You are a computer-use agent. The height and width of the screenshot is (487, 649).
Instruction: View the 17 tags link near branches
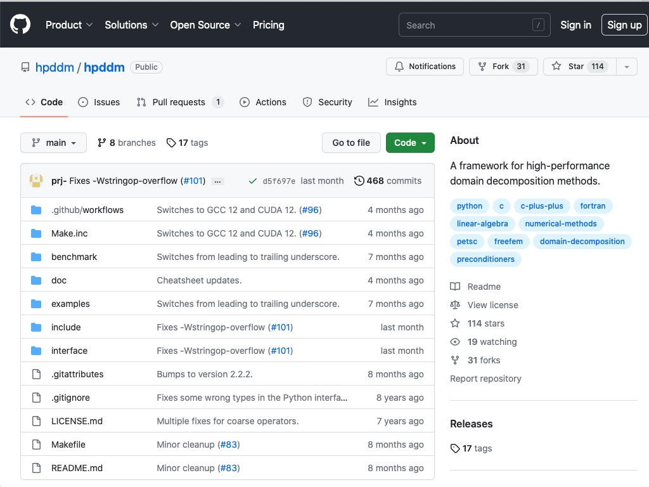187,143
